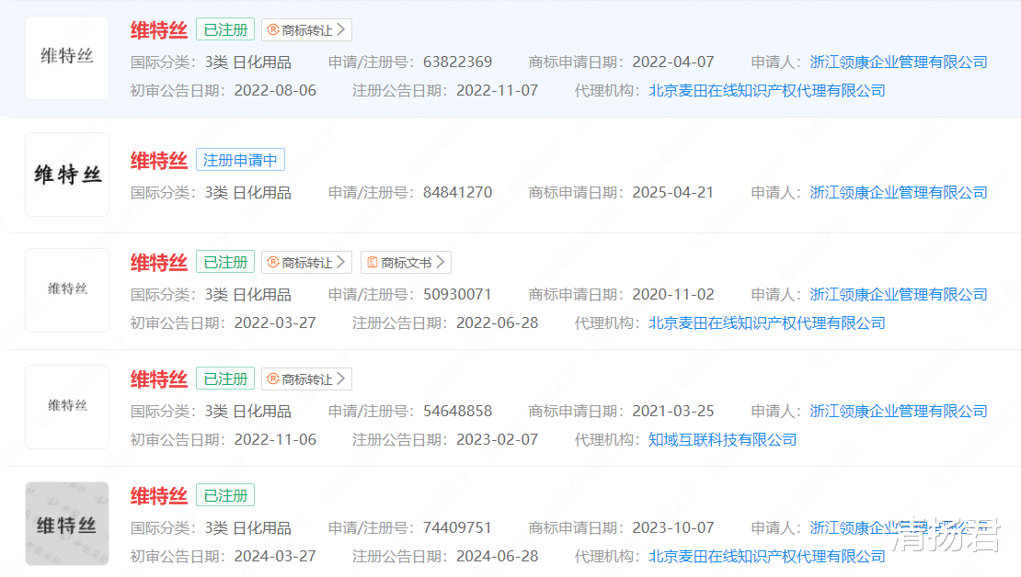
Task: Click application date 2025-04-21
Action: pyautogui.click(x=673, y=193)
